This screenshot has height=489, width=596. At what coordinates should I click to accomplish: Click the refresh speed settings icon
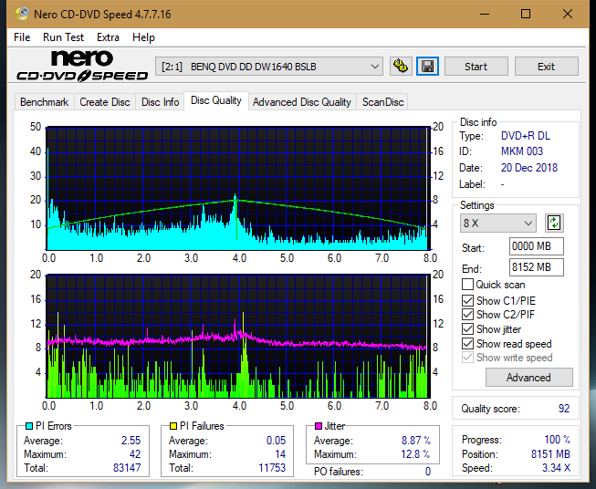[x=554, y=223]
